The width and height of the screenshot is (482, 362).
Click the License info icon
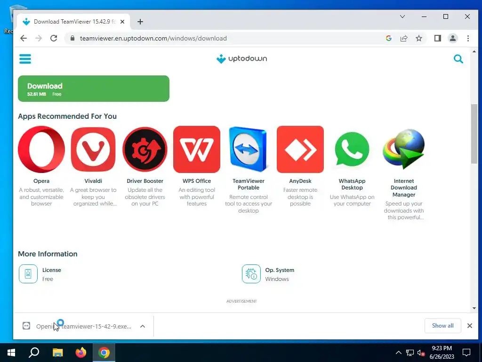(x=28, y=274)
